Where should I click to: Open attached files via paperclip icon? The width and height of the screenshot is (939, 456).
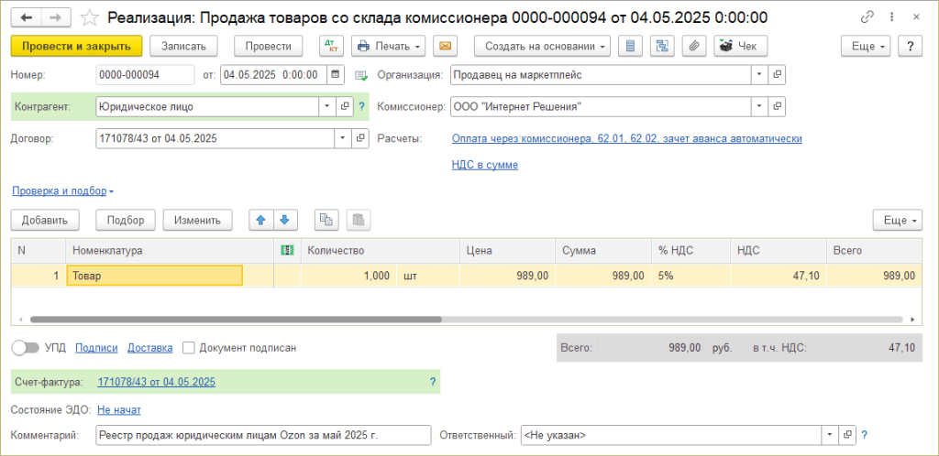pyautogui.click(x=694, y=46)
